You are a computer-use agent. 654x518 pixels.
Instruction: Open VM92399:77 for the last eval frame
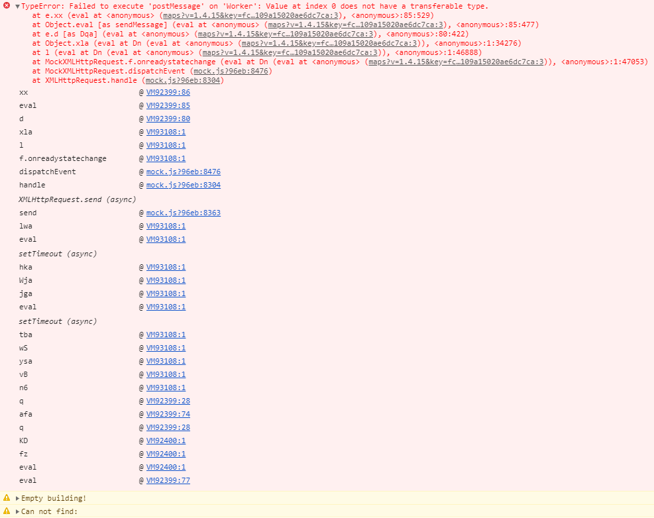164,480
